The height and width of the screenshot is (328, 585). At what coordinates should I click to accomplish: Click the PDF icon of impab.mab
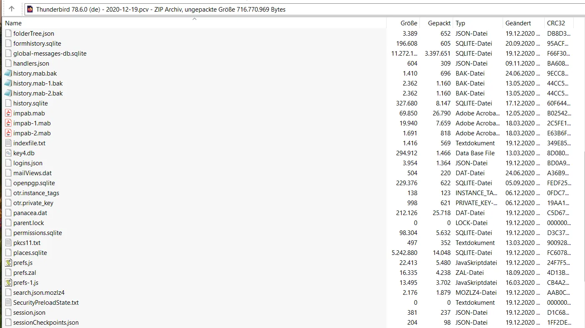8,113
